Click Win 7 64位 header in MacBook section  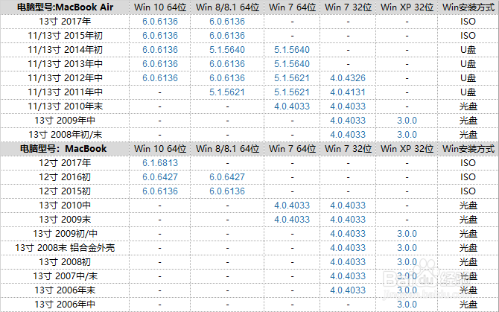(292, 148)
